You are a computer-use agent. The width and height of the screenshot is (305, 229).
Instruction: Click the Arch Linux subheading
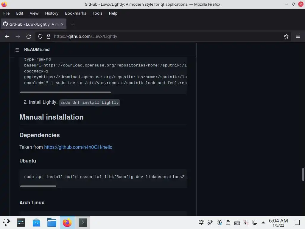click(x=32, y=202)
